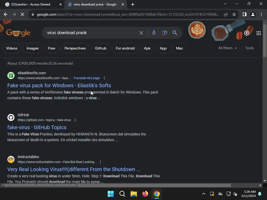Expand the All filters dropdown

[228, 48]
